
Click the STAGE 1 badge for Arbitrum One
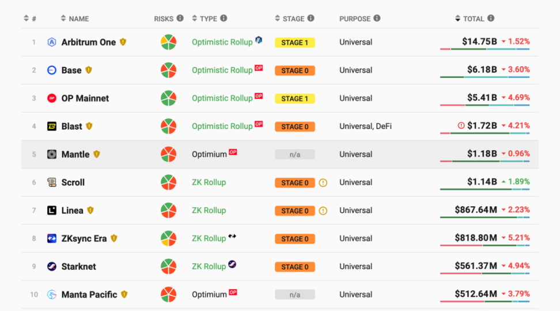294,43
